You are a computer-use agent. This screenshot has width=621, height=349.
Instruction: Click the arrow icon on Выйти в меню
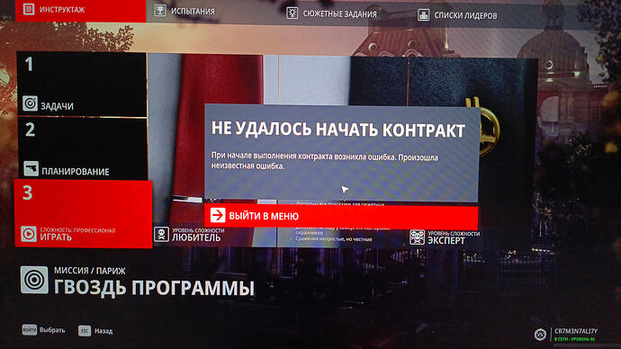[x=218, y=216]
